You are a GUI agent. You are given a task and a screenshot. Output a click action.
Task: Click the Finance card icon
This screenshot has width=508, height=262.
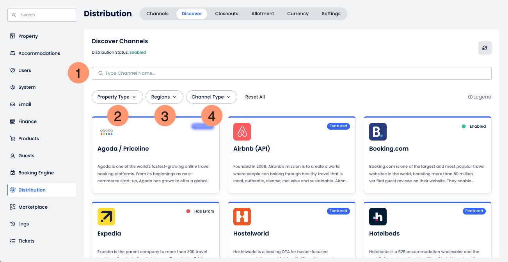click(x=12, y=121)
